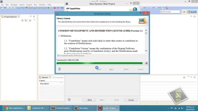Open the Navigate menu

click(14, 5)
